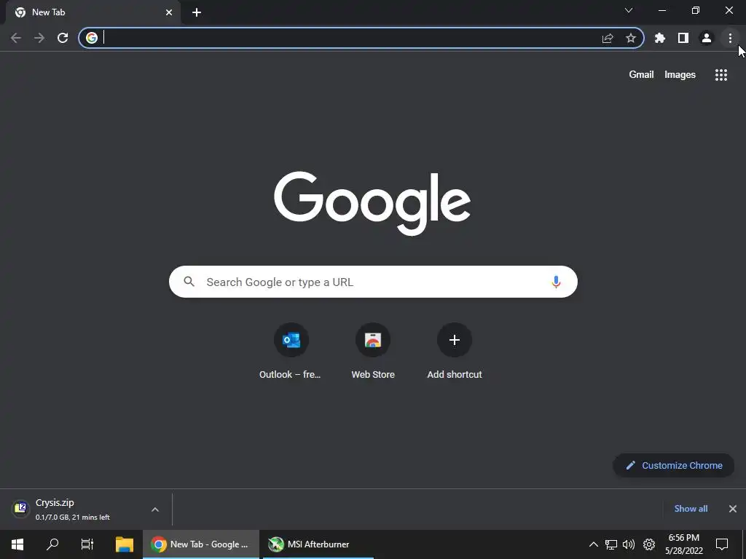
Task: Open the Windows Start menu
Action: tap(17, 544)
